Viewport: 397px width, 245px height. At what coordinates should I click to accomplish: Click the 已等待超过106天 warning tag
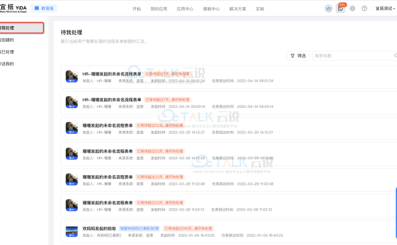pos(188,228)
